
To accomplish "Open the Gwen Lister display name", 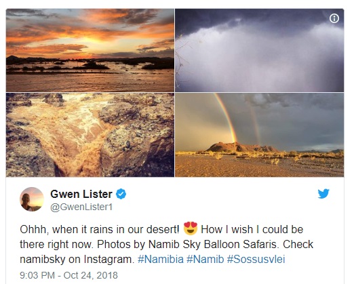I will pos(81,194).
